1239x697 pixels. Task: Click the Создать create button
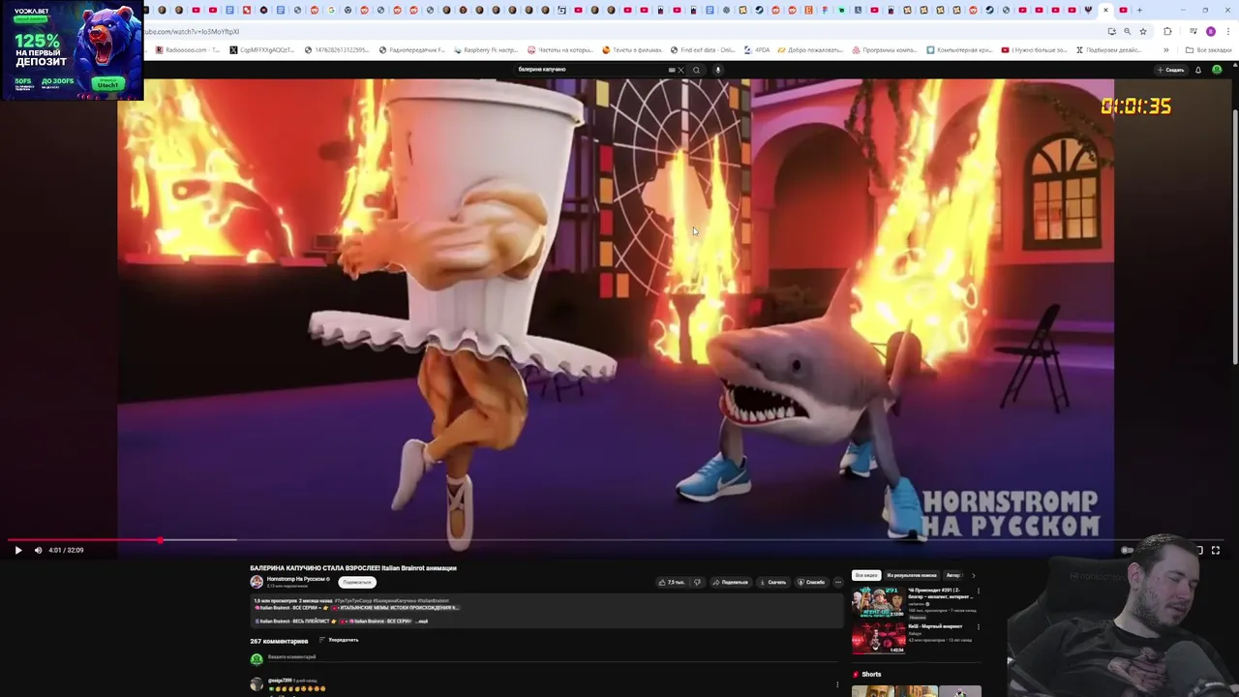pyautogui.click(x=1171, y=70)
